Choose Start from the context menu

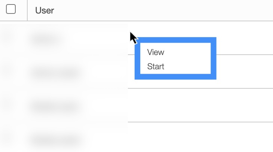pyautogui.click(x=156, y=67)
